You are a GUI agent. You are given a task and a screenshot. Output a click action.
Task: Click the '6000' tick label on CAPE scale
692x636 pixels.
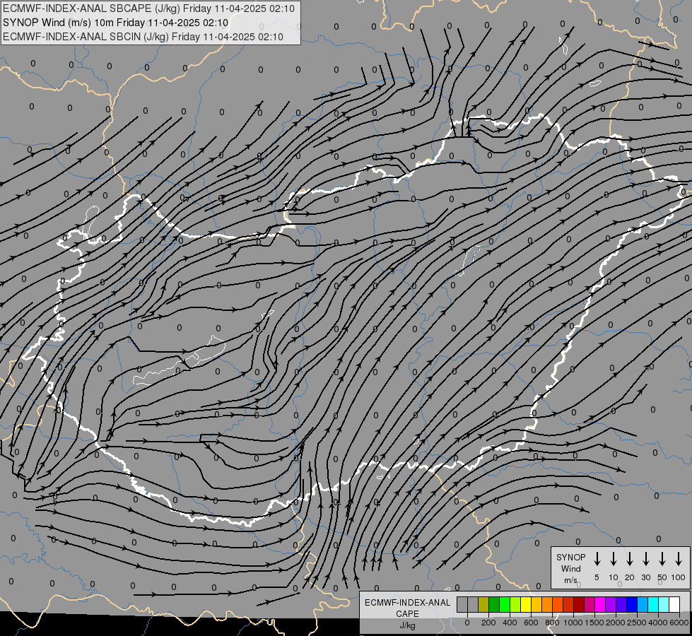tap(680, 623)
